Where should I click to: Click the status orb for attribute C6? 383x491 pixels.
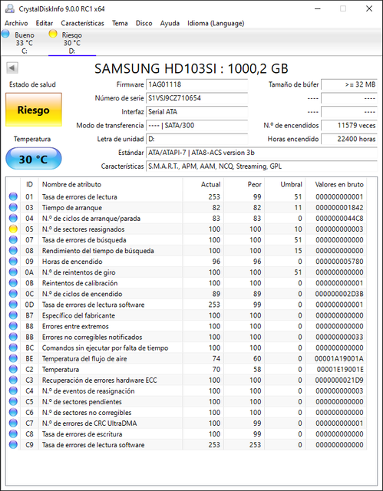click(13, 413)
